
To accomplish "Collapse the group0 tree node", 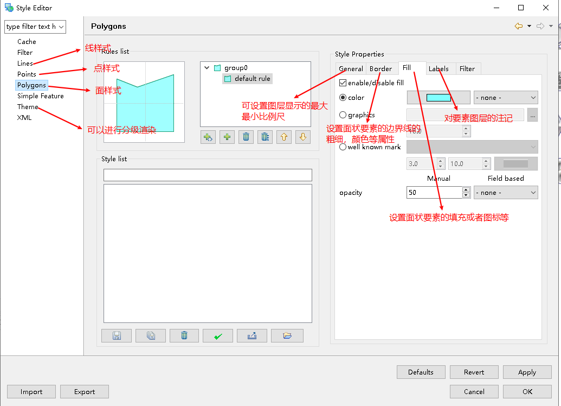I will pos(207,67).
